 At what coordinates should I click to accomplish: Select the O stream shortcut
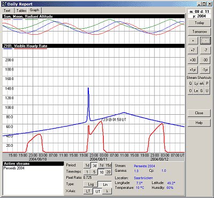pos(190,91)
